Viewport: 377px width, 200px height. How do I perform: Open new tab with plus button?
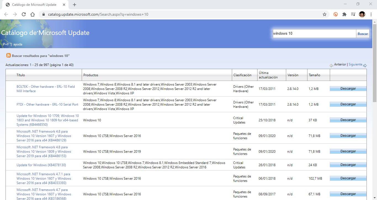[75, 5]
